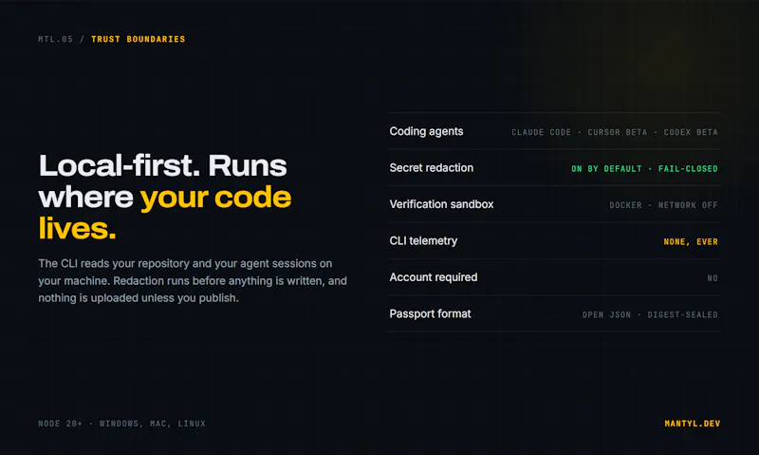
Task: Select the Coding agents row label
Action: coord(426,131)
